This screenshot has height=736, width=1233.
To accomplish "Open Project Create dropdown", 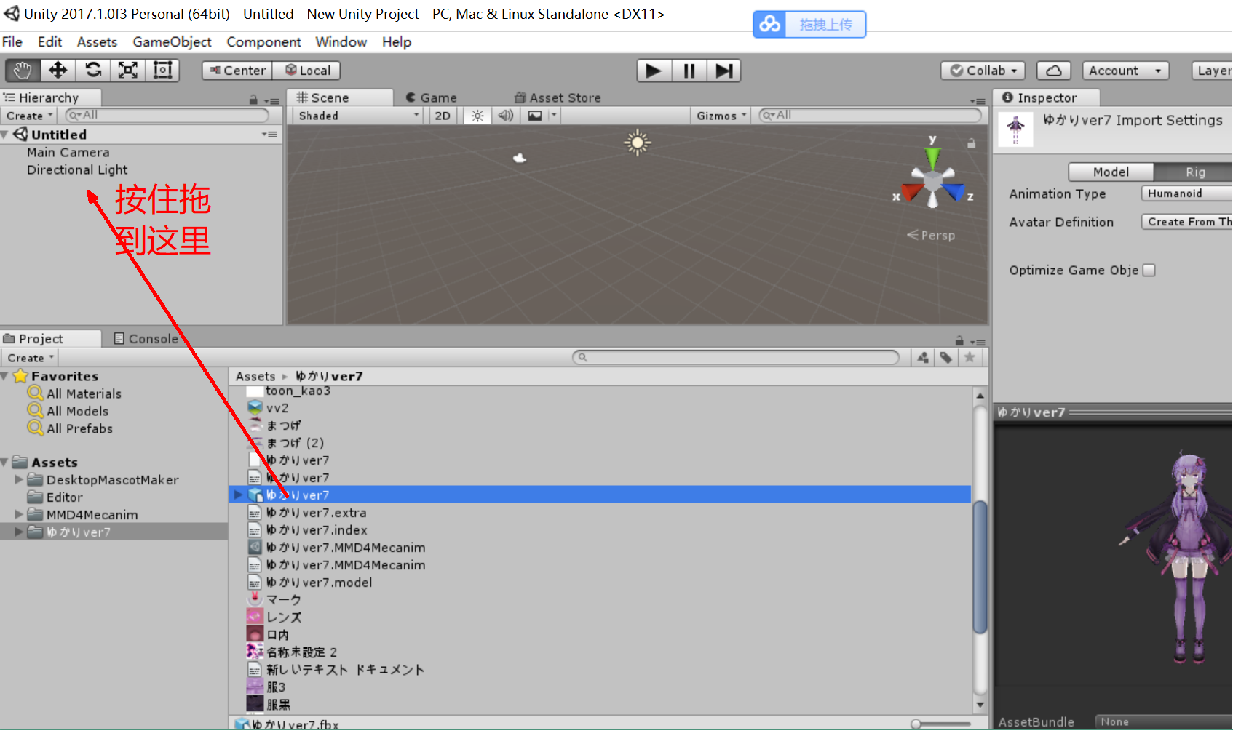I will [x=30, y=358].
